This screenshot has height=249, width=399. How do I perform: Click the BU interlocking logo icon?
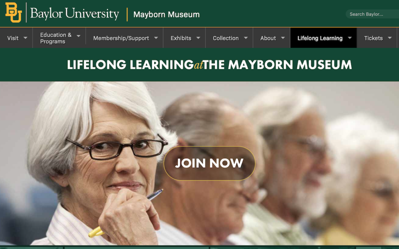coord(14,13)
